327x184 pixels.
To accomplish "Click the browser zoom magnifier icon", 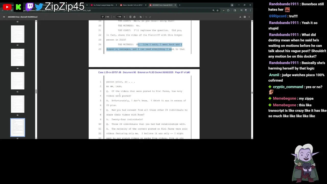I will tap(214, 10).
